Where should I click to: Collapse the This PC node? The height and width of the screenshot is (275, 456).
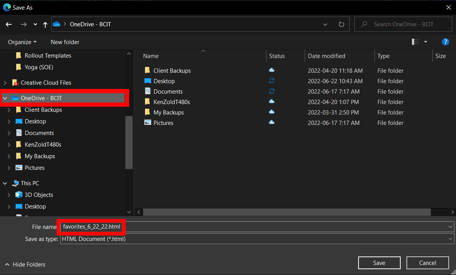coord(5,183)
